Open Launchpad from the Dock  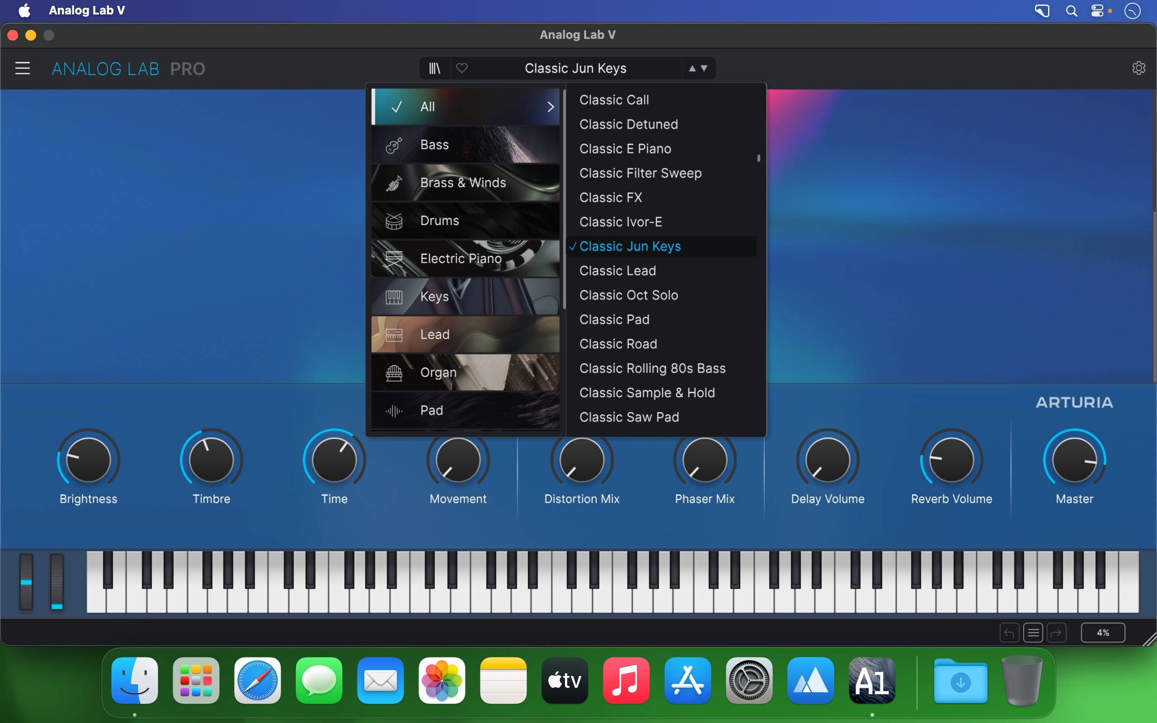coord(196,681)
